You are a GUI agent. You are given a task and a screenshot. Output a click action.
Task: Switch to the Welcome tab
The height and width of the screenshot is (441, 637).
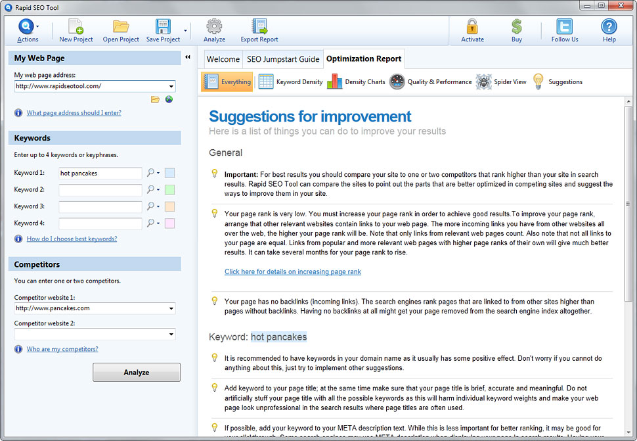pyautogui.click(x=223, y=59)
